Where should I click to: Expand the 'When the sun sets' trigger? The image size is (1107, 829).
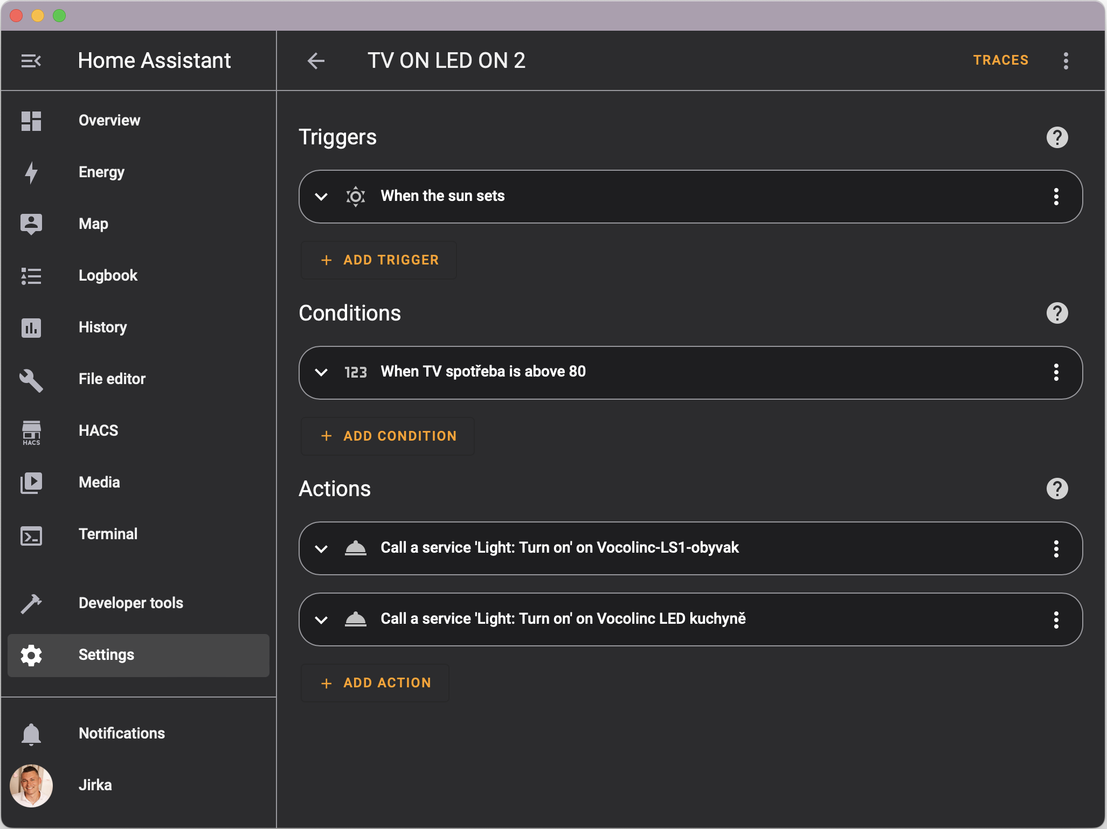click(321, 197)
